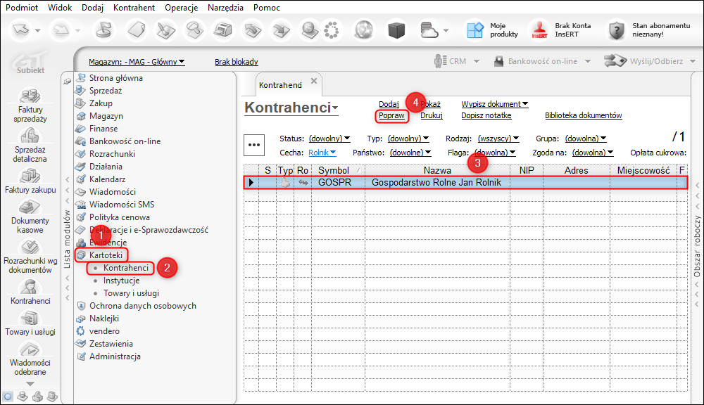Open the Narzędzia menu

[x=225, y=8]
